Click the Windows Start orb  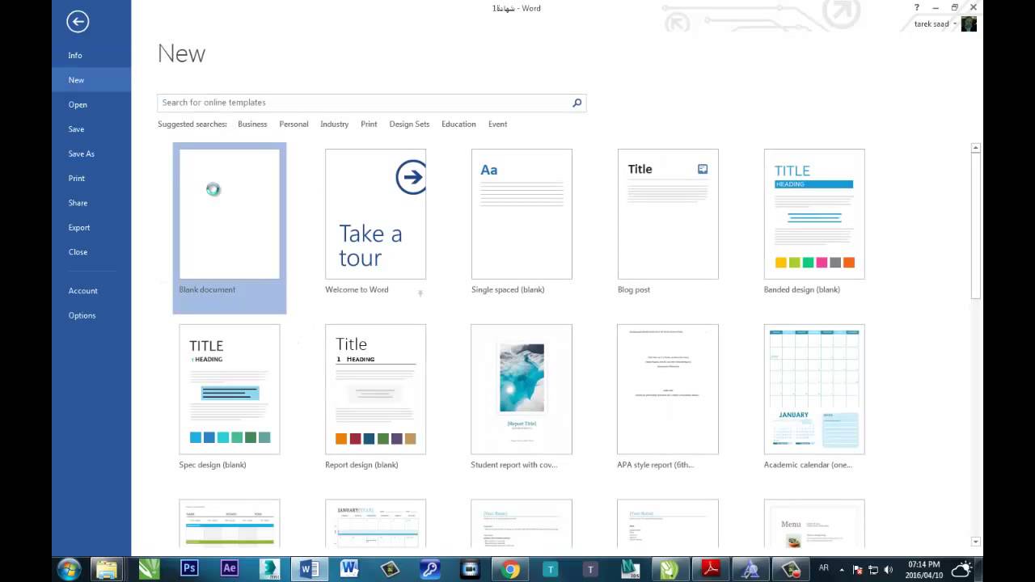[69, 569]
